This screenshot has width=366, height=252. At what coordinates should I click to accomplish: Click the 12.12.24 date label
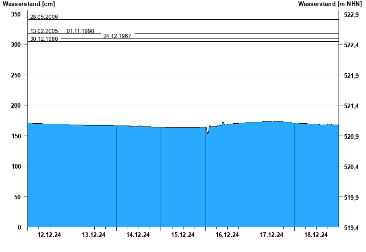pyautogui.click(x=49, y=235)
